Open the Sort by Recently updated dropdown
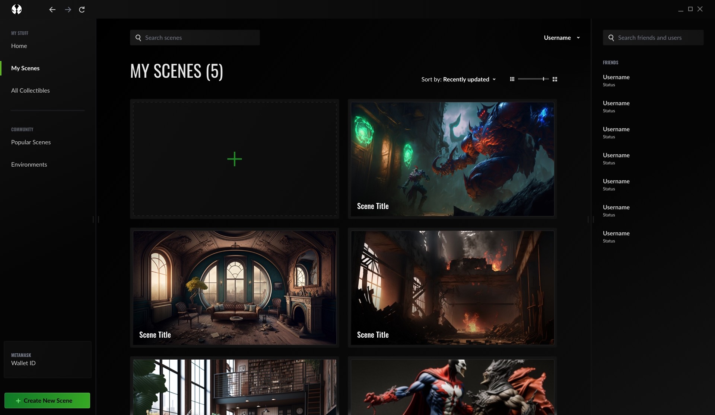 459,79
